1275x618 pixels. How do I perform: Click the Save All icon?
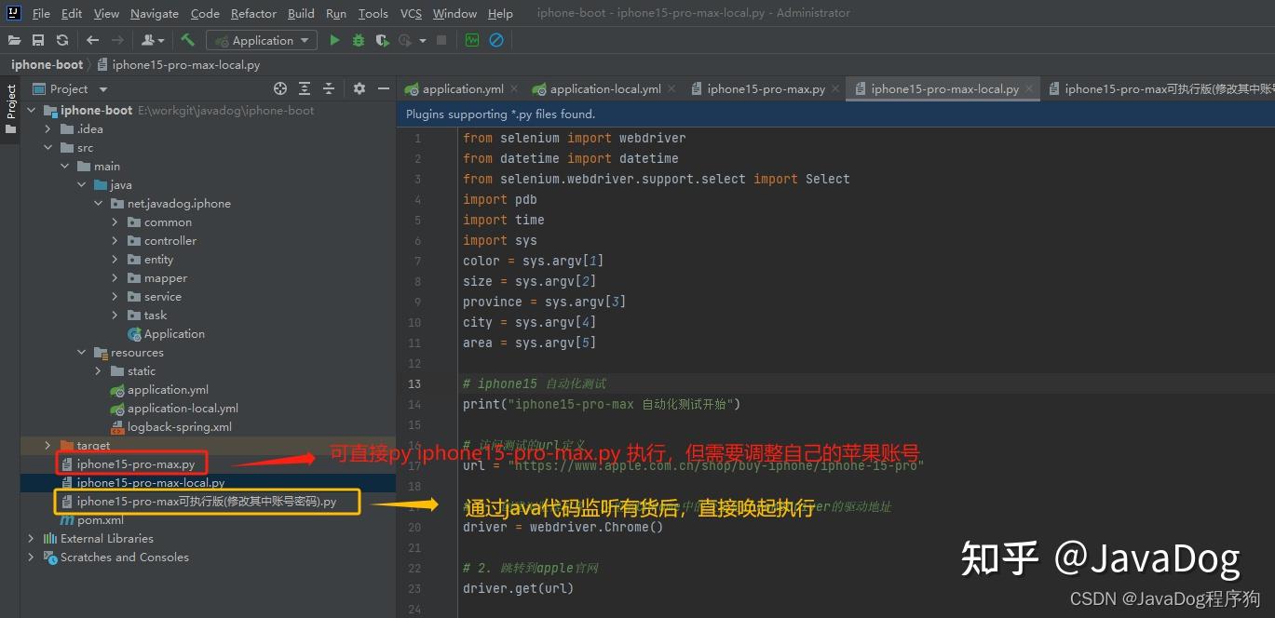(38, 40)
